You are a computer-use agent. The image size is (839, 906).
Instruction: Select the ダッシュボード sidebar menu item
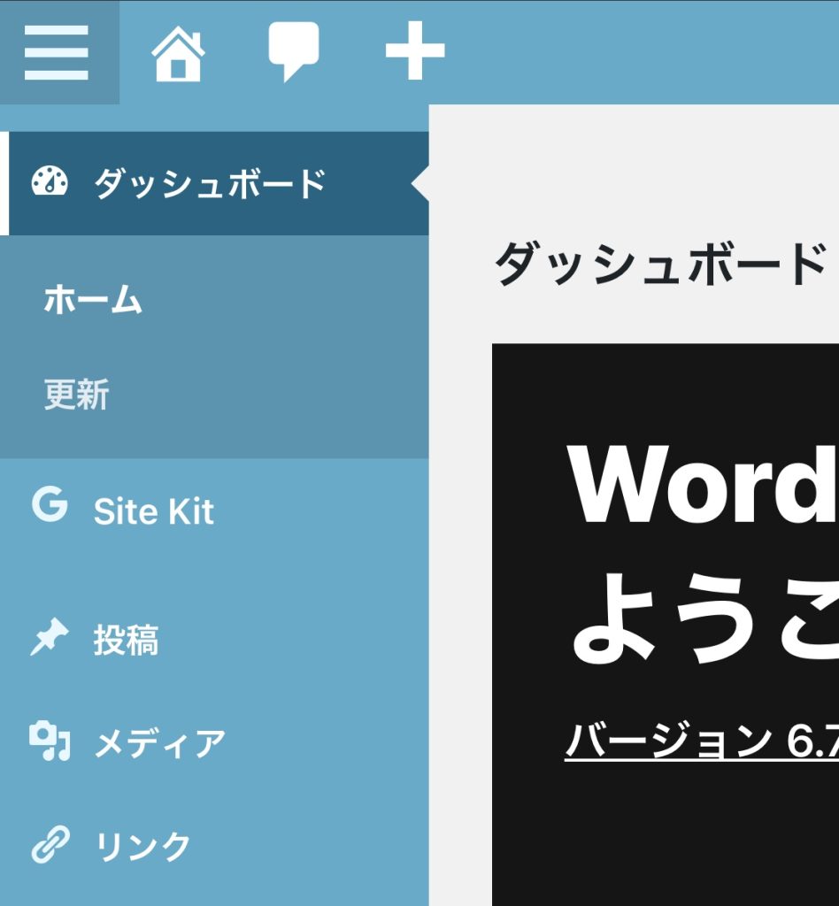(211, 184)
